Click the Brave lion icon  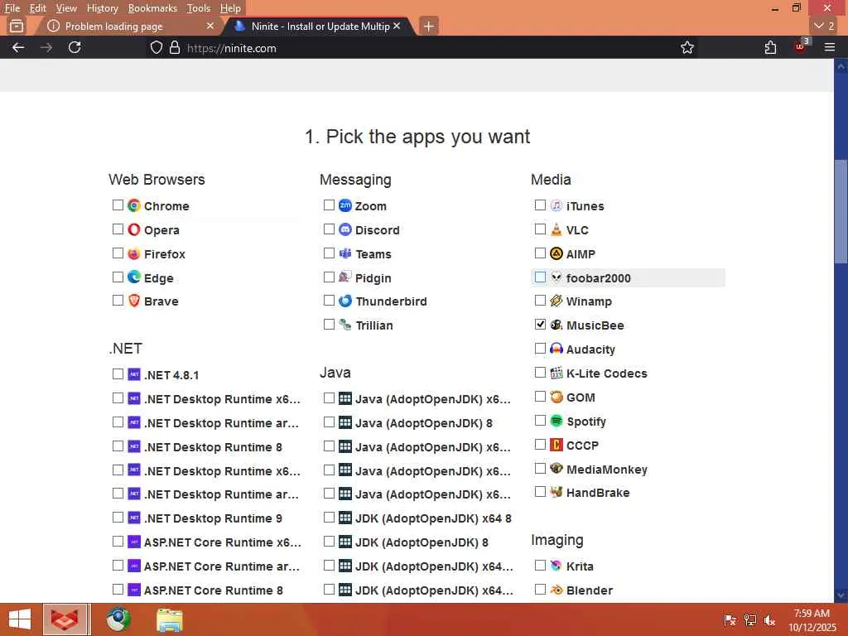pos(133,301)
